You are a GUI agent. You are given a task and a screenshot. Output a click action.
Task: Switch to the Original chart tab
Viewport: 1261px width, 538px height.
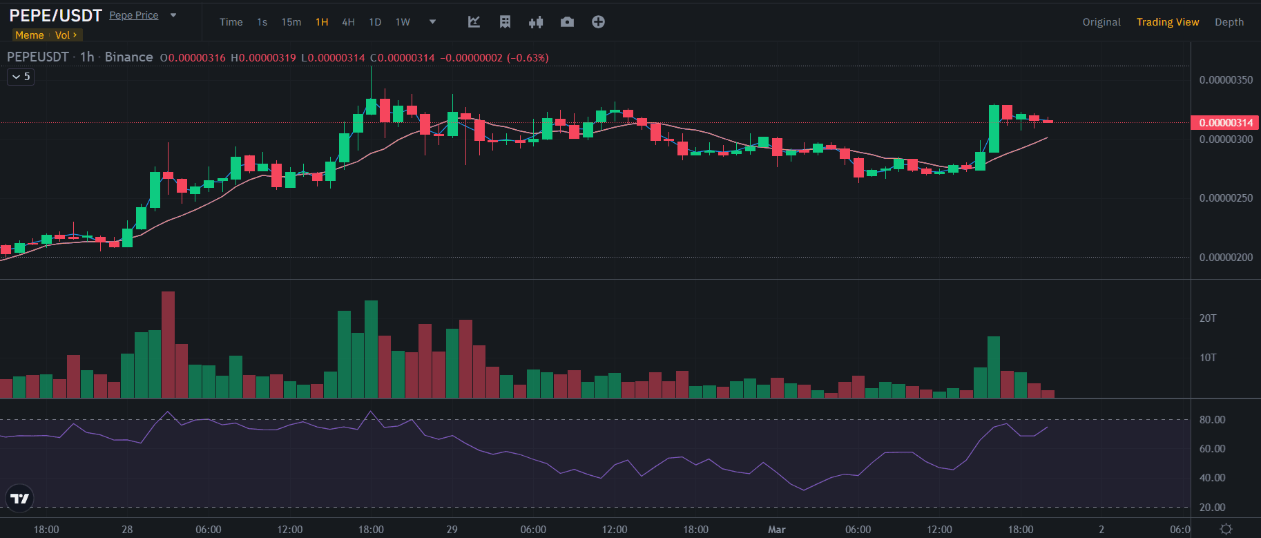[1101, 22]
